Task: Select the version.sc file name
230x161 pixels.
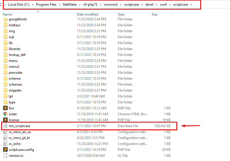Action: click(x=16, y=156)
